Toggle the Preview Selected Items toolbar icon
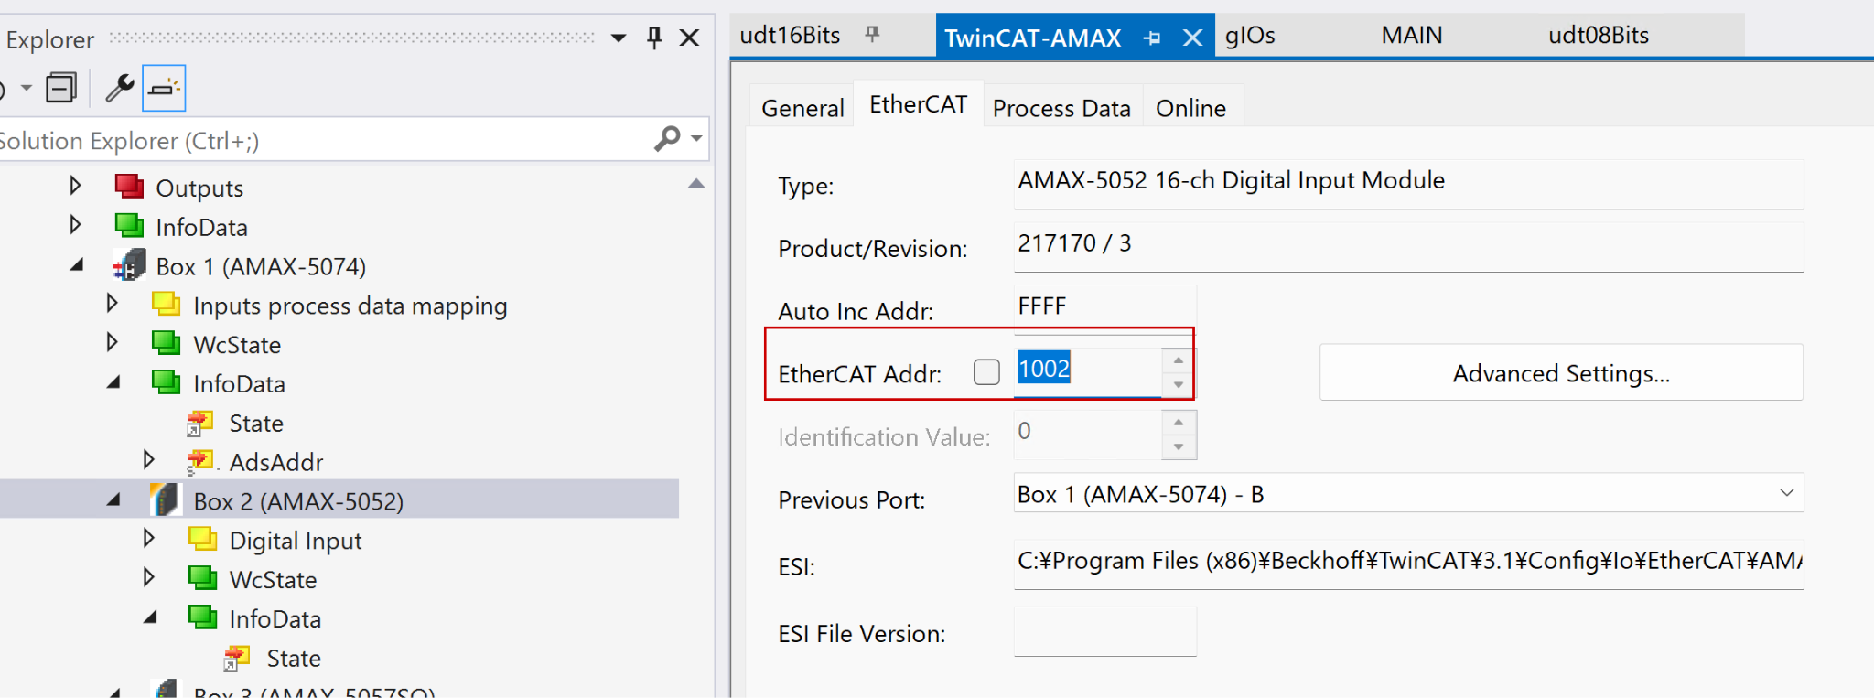 tap(164, 88)
